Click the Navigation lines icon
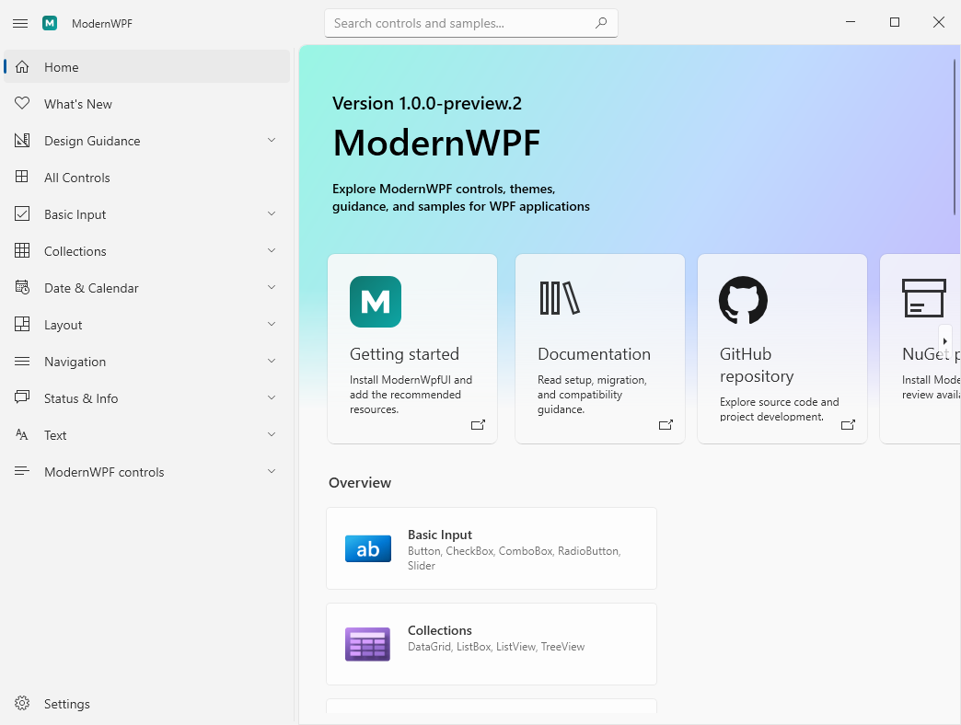This screenshot has height=725, width=961. point(22,362)
